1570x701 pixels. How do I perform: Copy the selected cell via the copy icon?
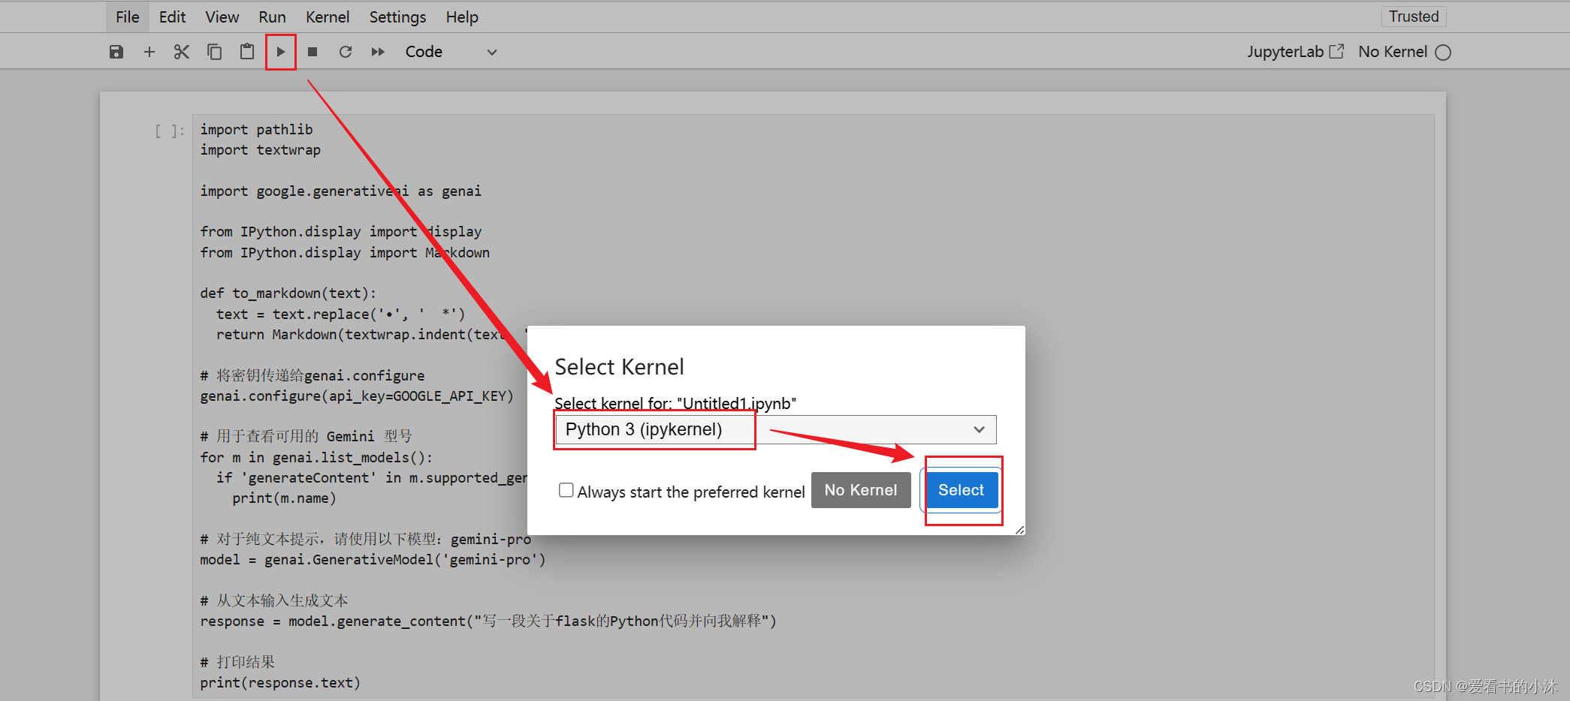[x=214, y=52]
